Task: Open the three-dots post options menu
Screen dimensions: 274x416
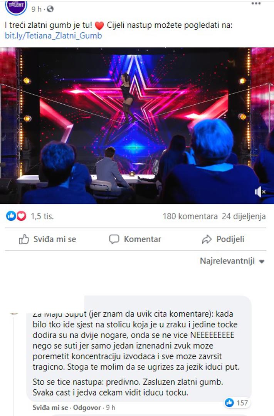Action: pos(256,3)
